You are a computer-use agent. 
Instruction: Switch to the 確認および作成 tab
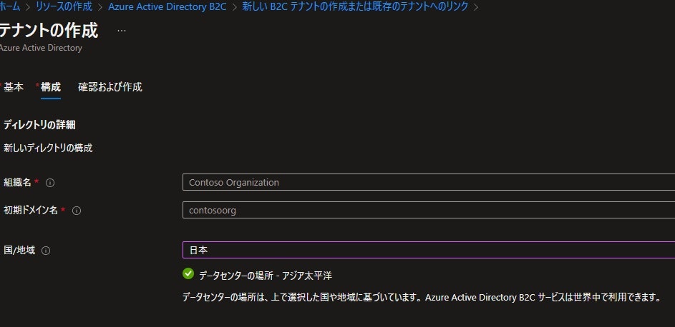click(x=110, y=87)
